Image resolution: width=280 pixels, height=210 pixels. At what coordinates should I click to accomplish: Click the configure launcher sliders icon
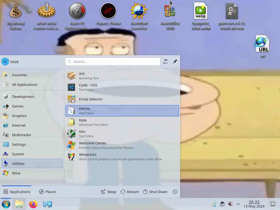pos(165,62)
